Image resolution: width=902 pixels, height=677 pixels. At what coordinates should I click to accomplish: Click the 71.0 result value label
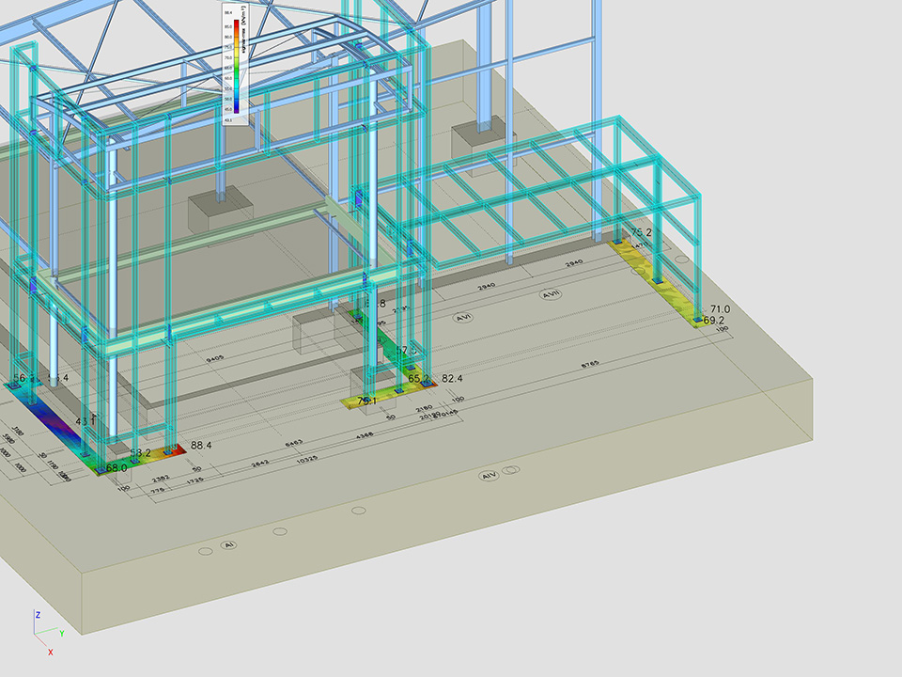click(x=721, y=308)
